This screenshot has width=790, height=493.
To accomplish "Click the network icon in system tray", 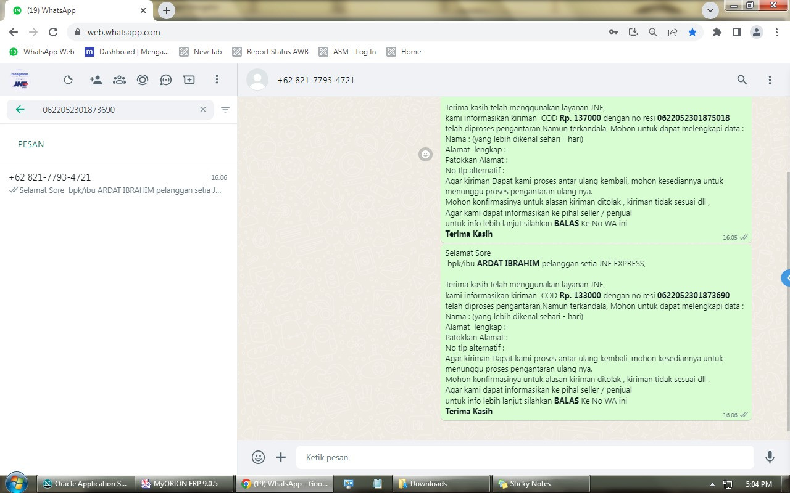I will [728, 484].
